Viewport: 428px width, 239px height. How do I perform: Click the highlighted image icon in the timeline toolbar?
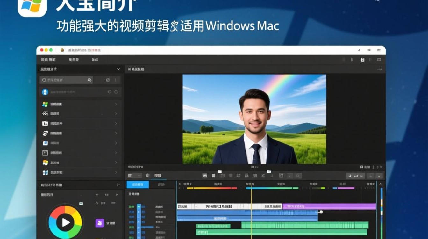click(205, 176)
